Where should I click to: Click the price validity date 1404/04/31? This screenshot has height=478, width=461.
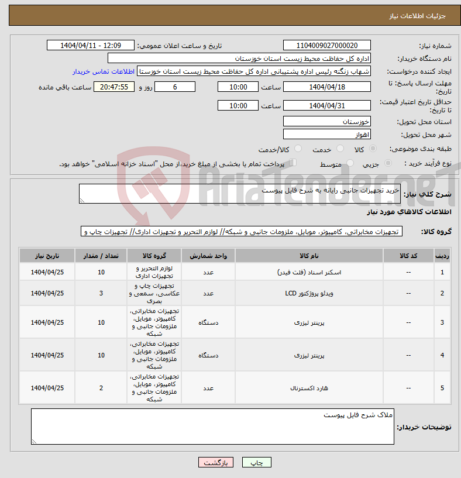pyautogui.click(x=327, y=106)
